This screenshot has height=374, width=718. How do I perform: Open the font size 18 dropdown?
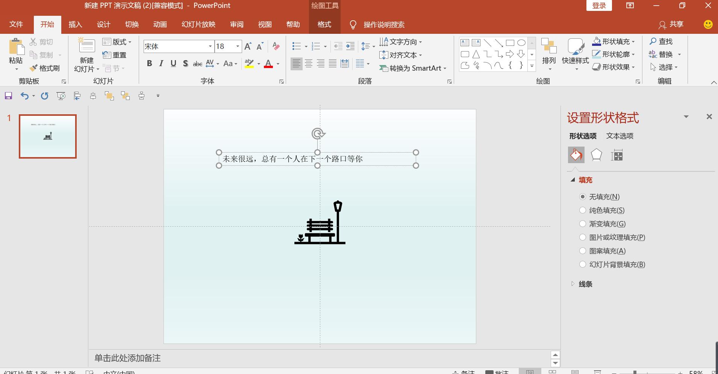pos(236,46)
